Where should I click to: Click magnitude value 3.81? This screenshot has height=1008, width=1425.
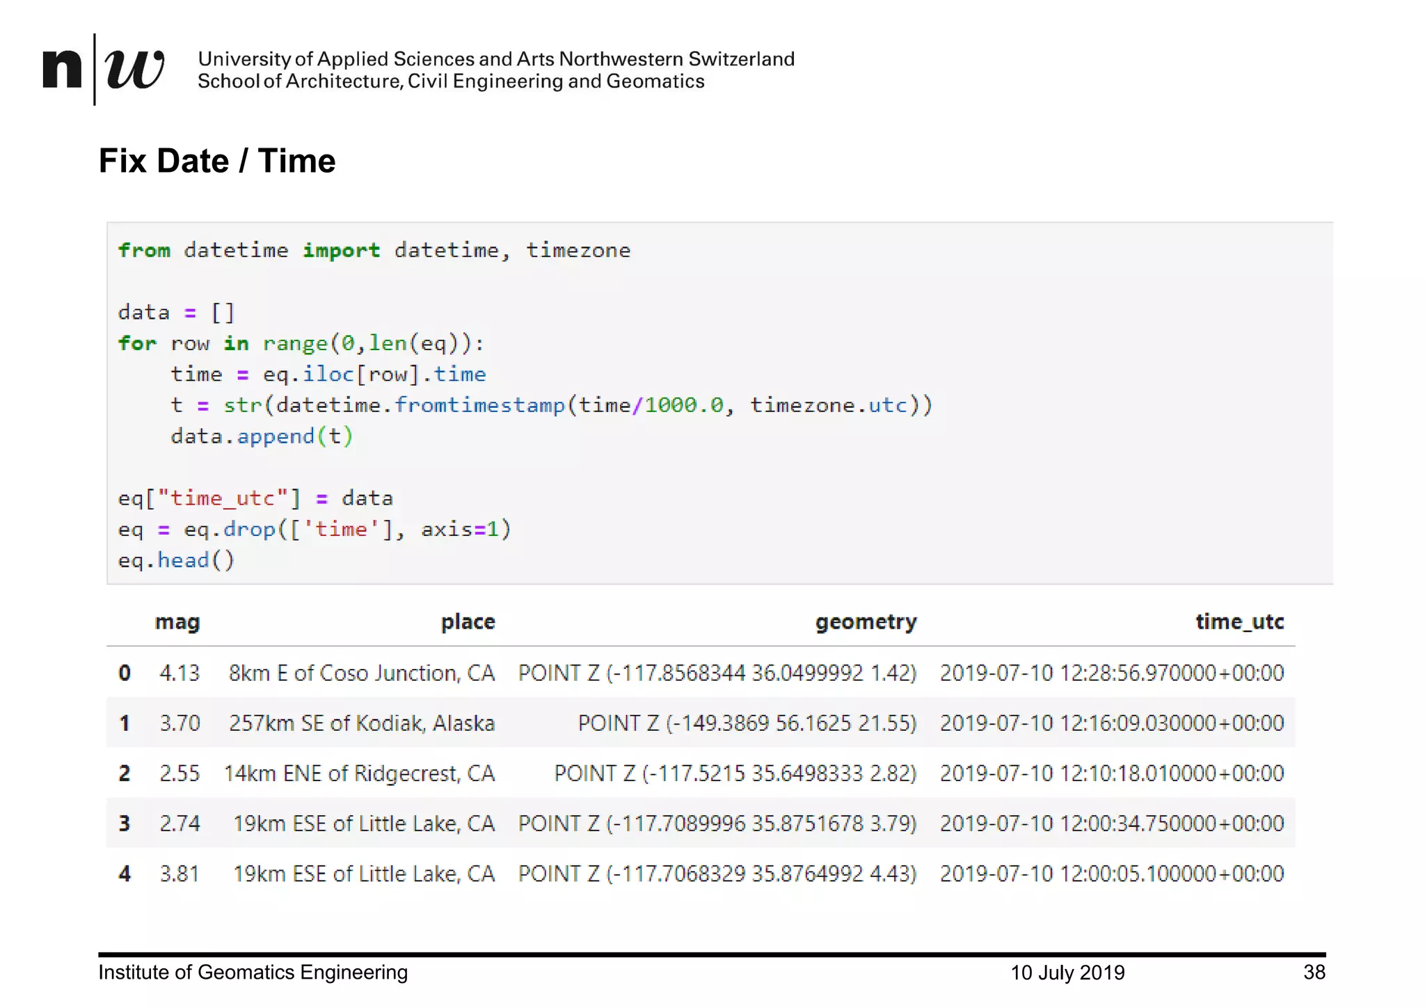click(180, 874)
